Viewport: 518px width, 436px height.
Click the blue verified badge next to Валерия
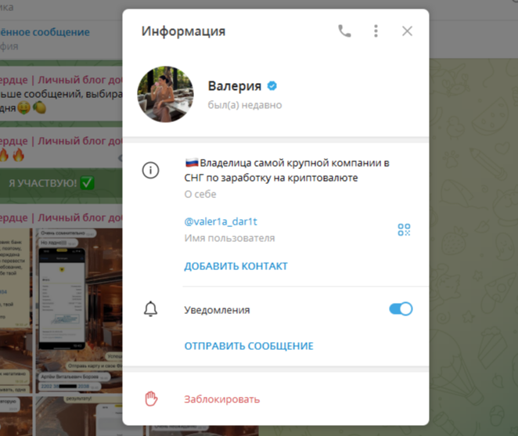[272, 86]
